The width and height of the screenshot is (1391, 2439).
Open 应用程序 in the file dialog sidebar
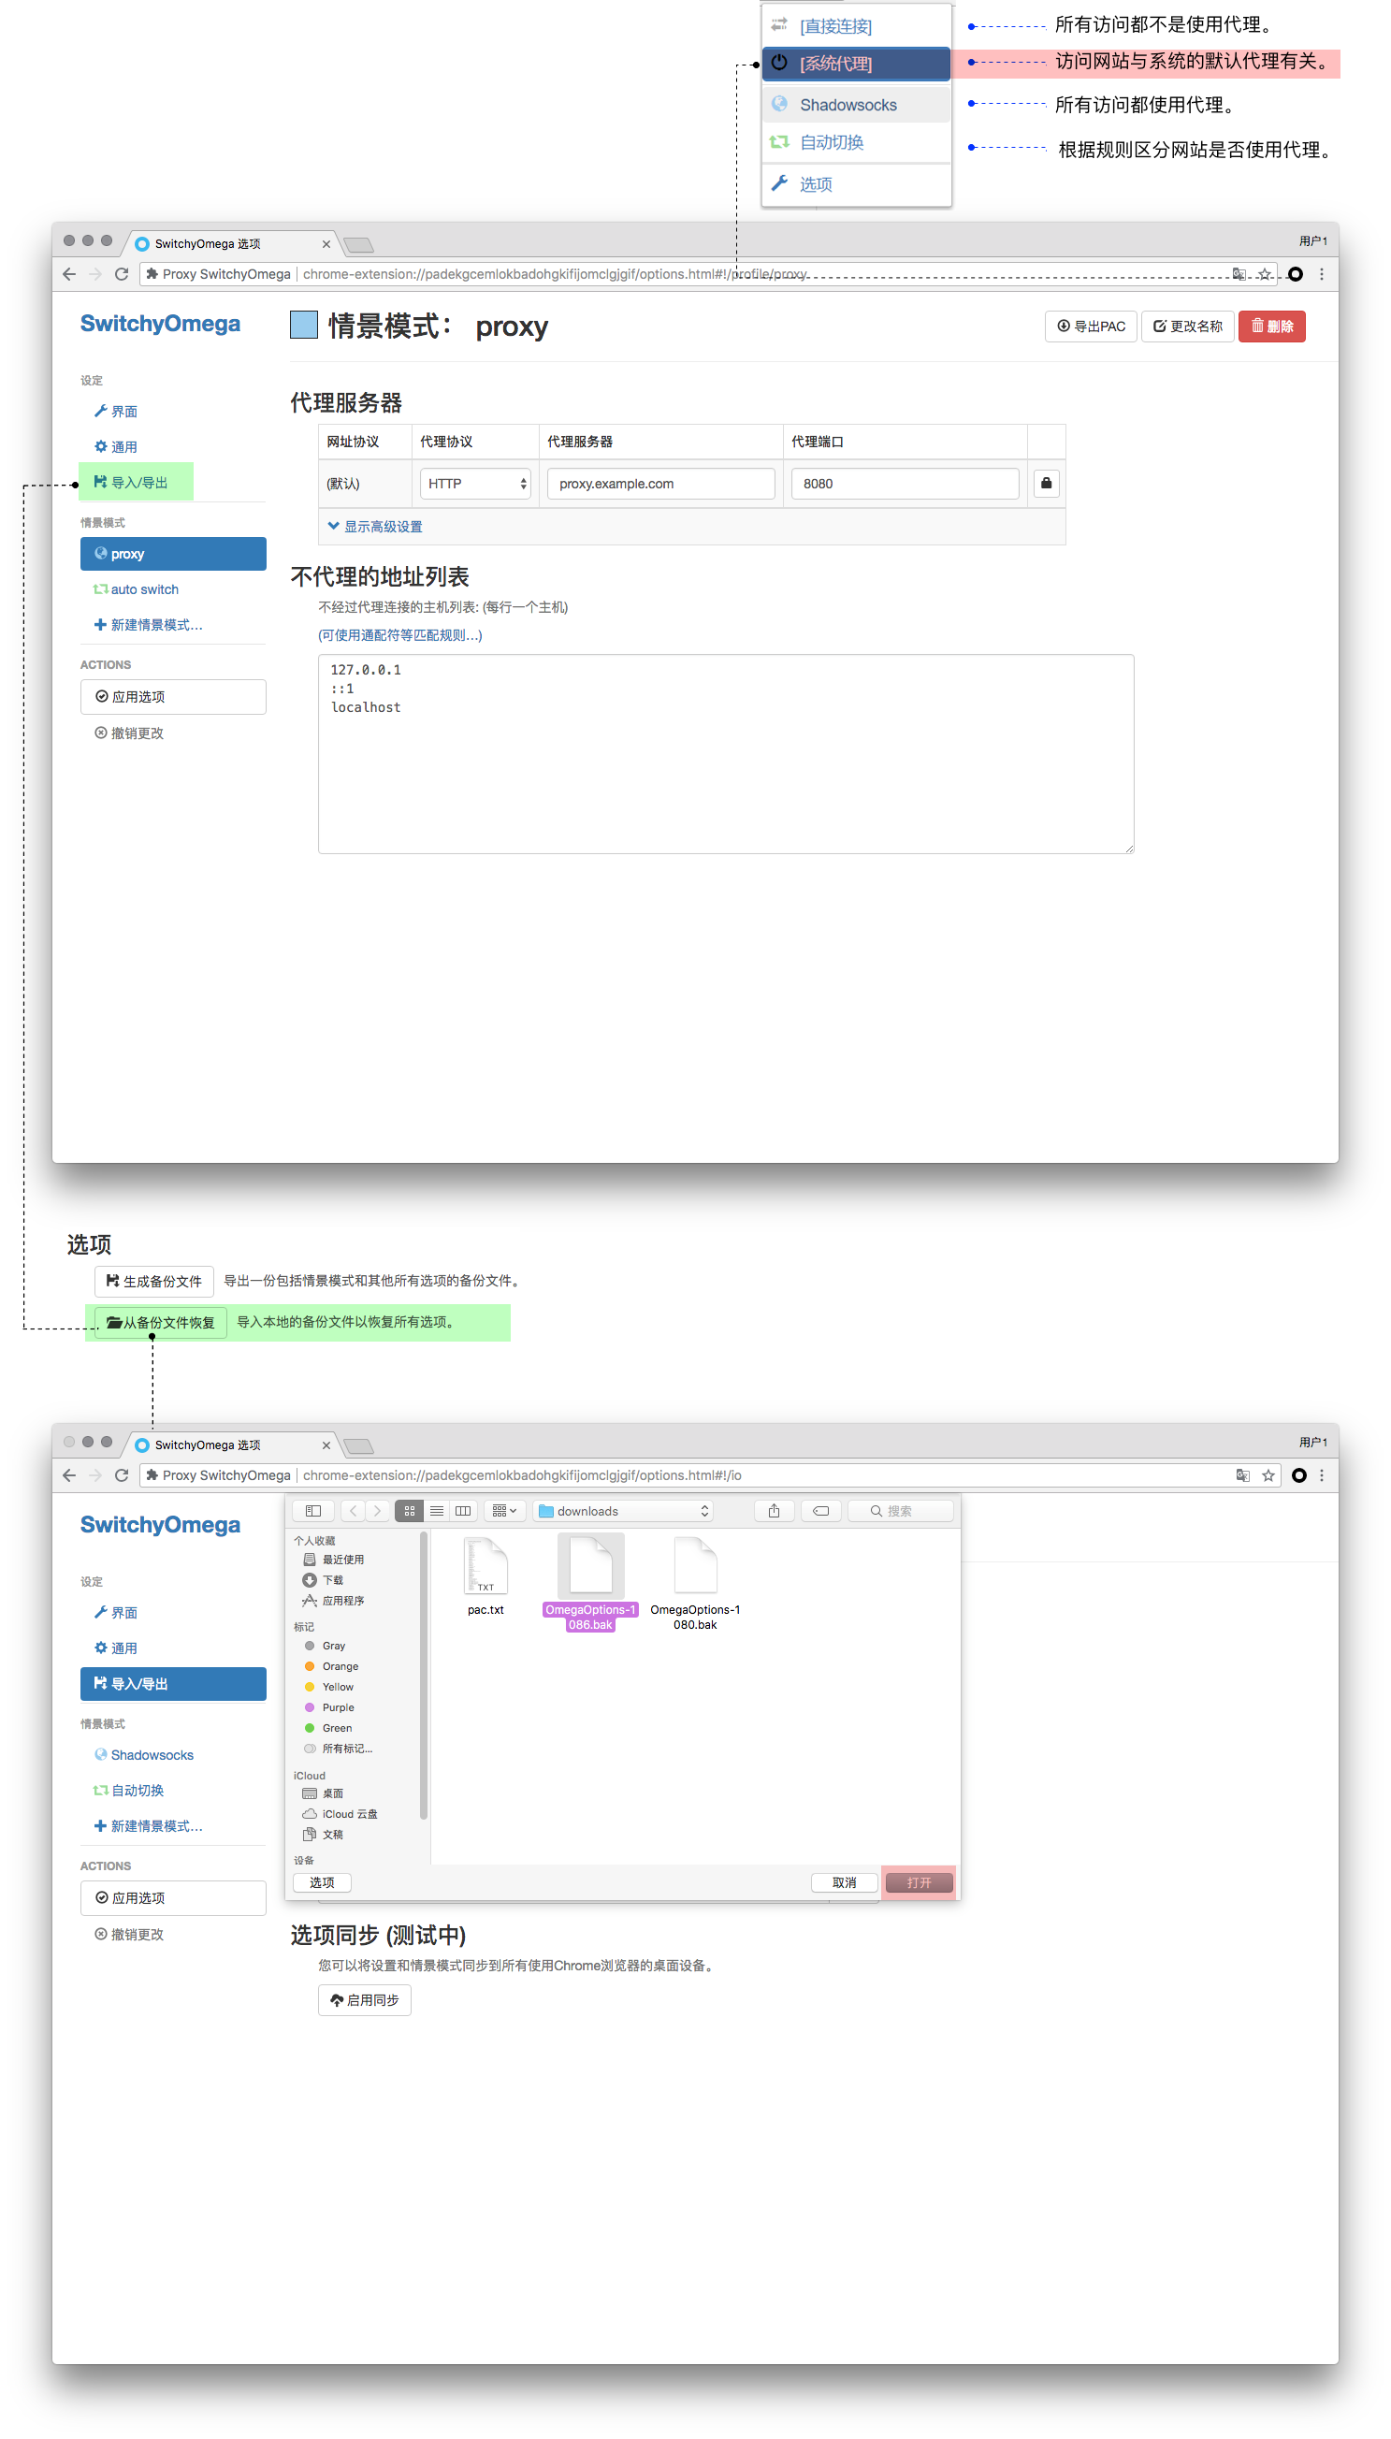point(342,1600)
